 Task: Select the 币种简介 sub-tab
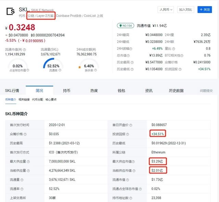(x=11, y=99)
